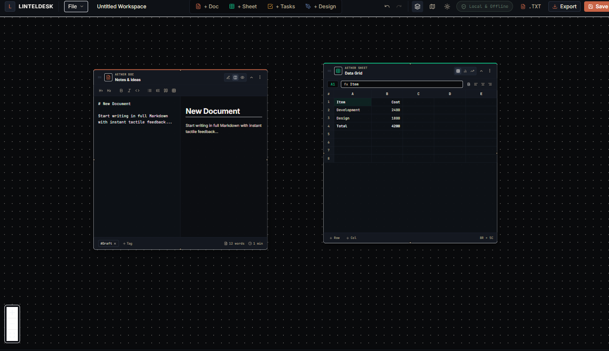
Task: Align sheet cell text right
Action: coord(490,84)
